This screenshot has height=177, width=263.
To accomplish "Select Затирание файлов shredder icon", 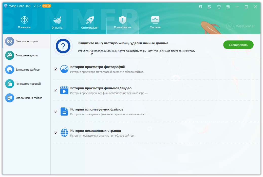I will coord(10,70).
